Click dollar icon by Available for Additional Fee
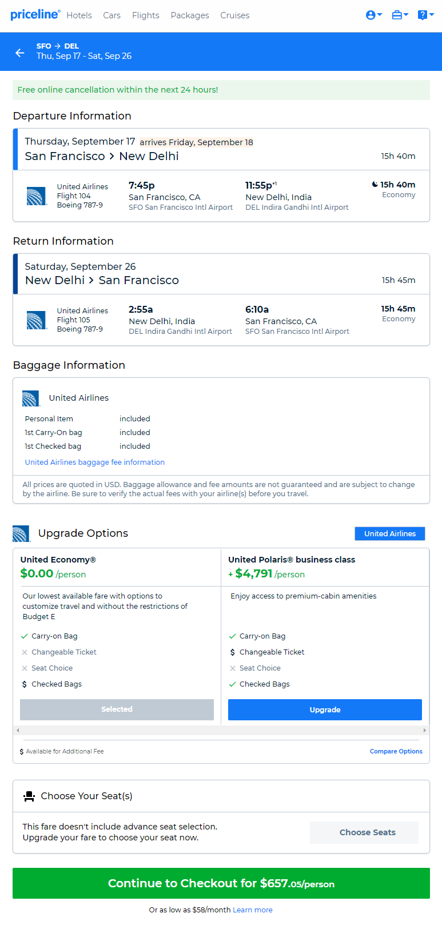This screenshot has height=929, width=442. pos(22,751)
